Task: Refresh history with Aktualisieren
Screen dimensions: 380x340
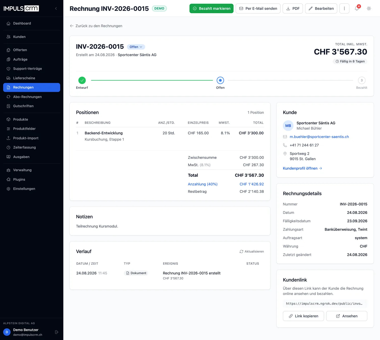Action: click(252, 252)
